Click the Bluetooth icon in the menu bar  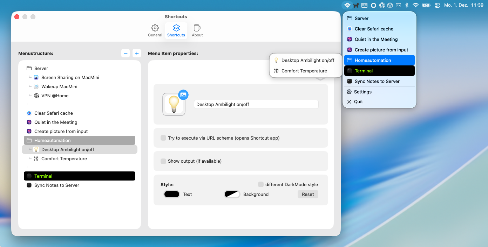pyautogui.click(x=407, y=5)
